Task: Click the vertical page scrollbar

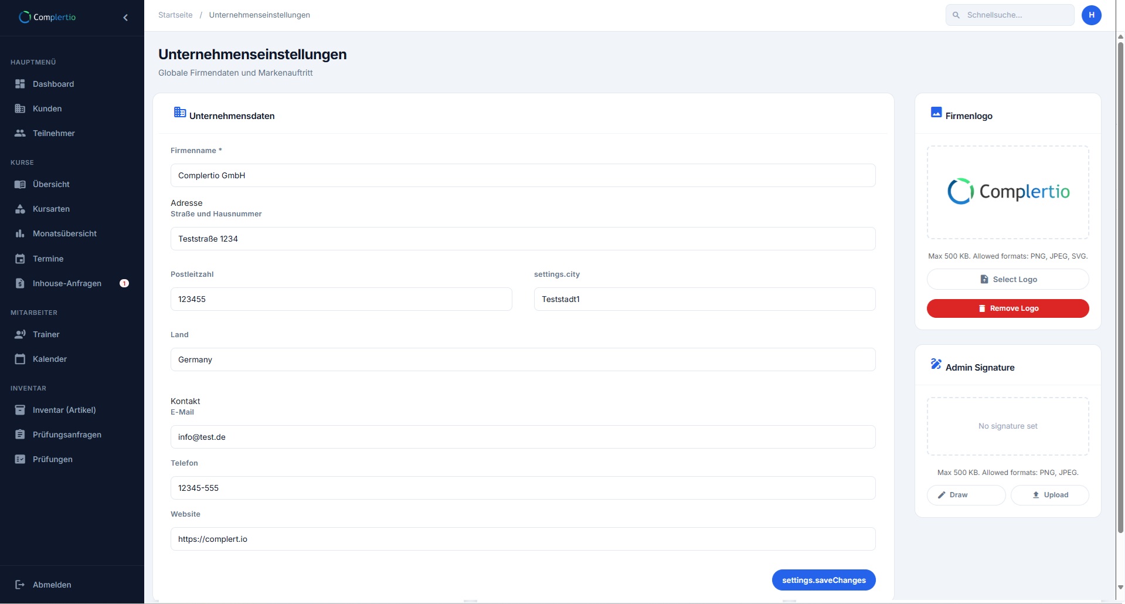Action: click(x=1120, y=287)
